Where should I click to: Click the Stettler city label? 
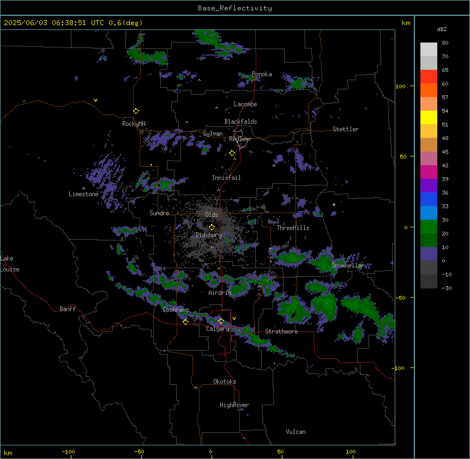[346, 129]
